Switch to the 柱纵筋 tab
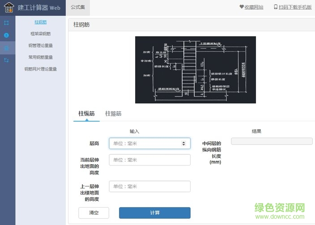Viewport: 315px width, 225px height. click(x=86, y=114)
